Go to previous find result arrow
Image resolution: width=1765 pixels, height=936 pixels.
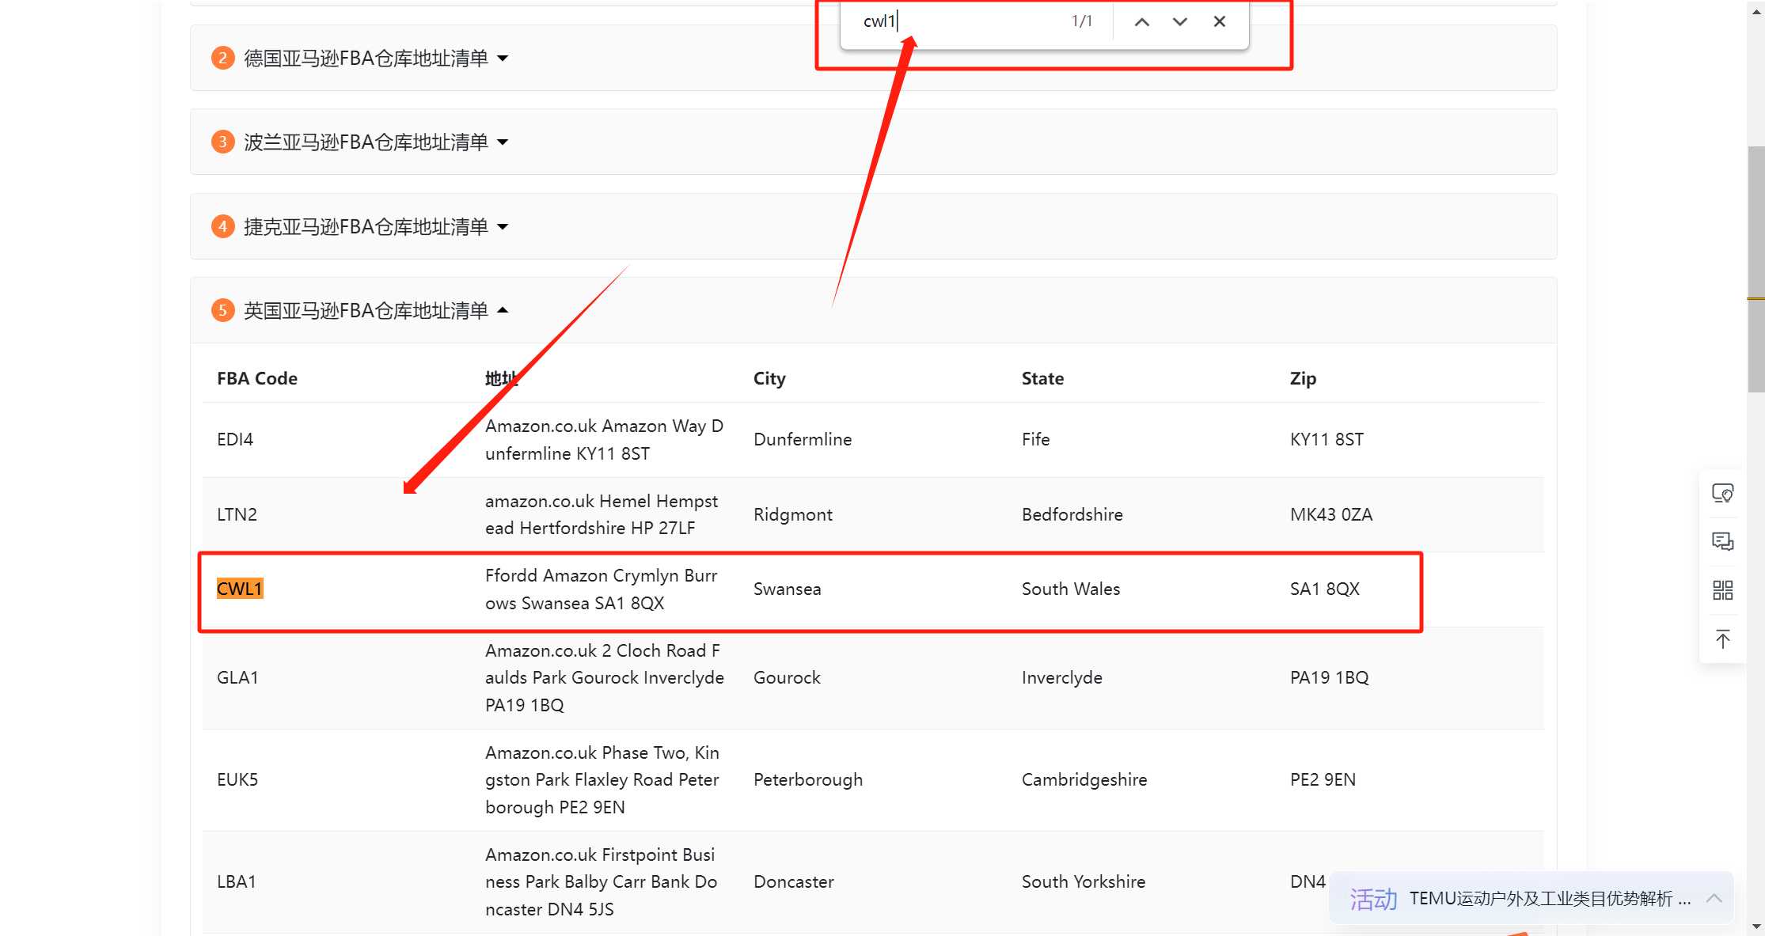pos(1141,22)
